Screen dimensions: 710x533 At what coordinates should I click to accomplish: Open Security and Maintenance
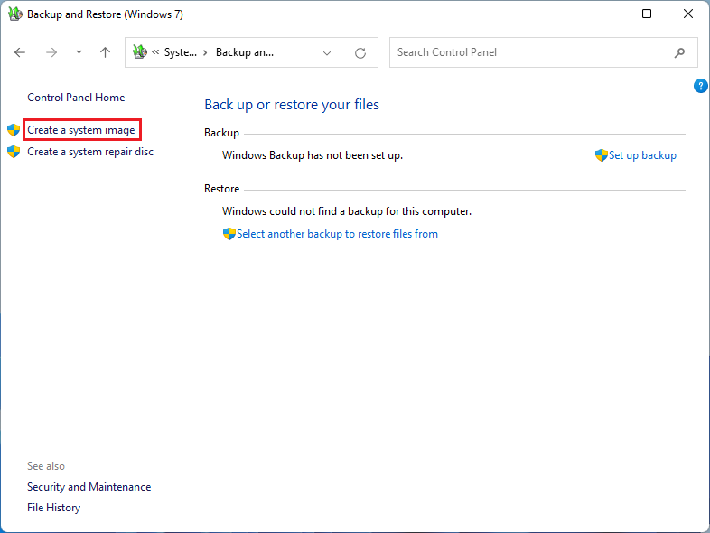[x=89, y=487]
